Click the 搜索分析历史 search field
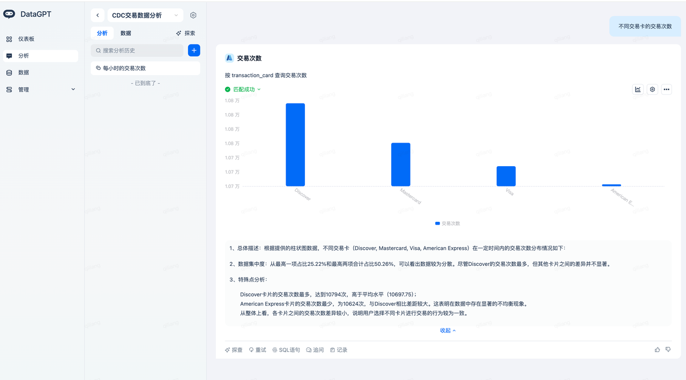The image size is (686, 380). point(138,50)
